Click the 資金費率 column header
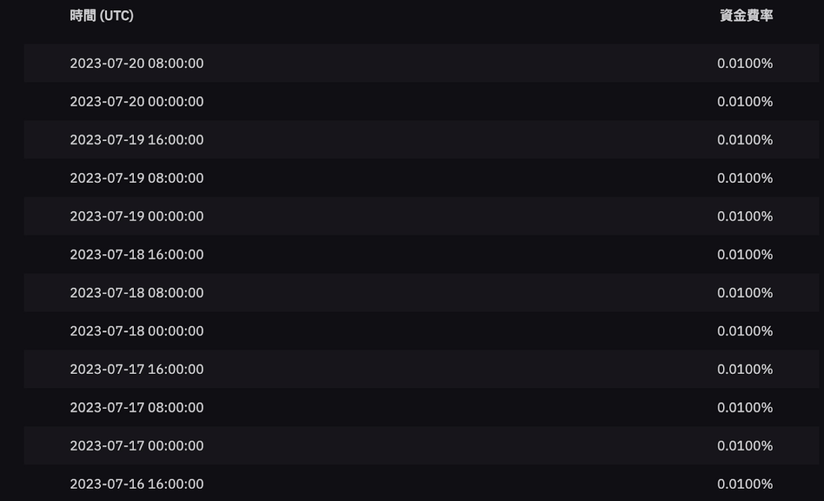 tap(746, 16)
